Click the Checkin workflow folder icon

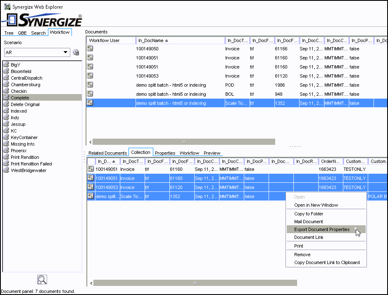point(6,91)
